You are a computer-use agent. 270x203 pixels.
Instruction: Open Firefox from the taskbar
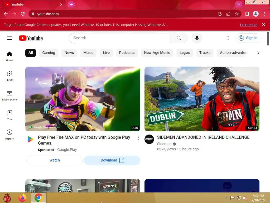[22, 198]
